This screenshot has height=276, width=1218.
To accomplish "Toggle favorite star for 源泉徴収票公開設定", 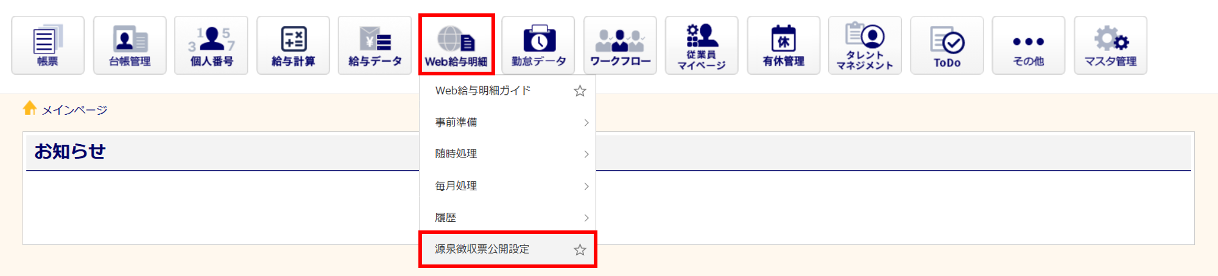I will (580, 250).
